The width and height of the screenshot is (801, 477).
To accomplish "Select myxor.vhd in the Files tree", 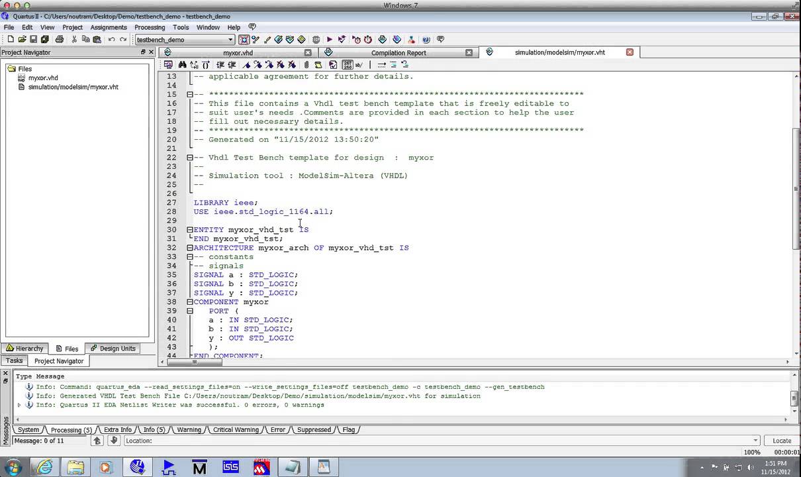I will pos(42,78).
